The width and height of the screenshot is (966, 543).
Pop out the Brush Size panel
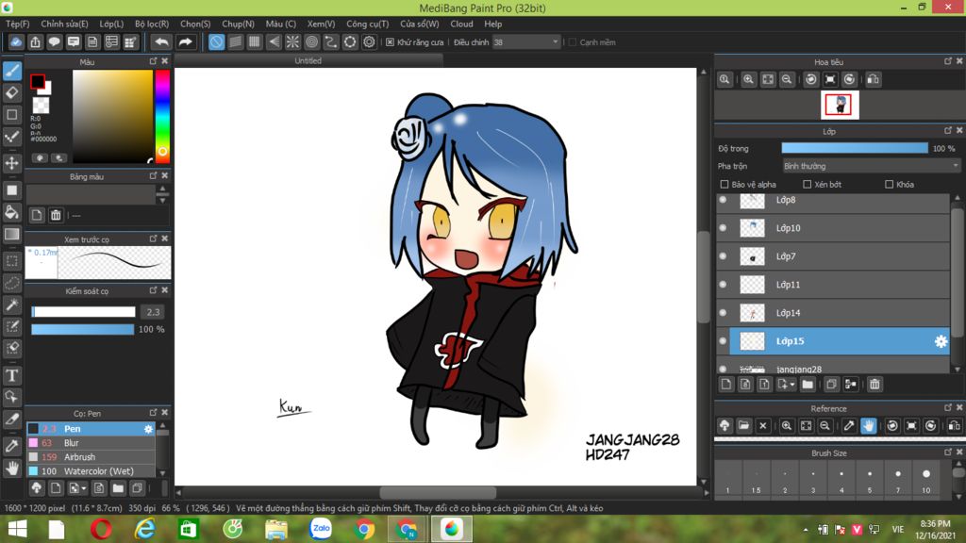click(x=948, y=452)
